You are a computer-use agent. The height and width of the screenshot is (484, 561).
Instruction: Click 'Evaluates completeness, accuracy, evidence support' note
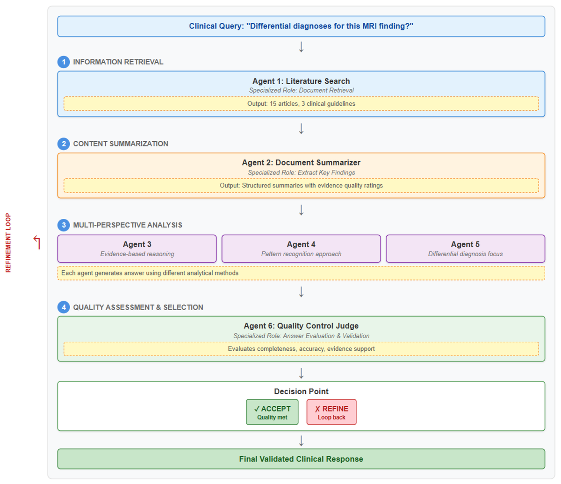(x=301, y=349)
